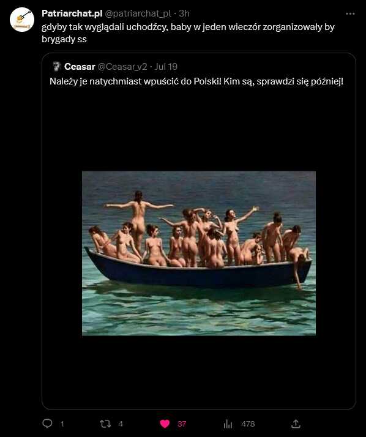366x437 pixels.
Task: Open the Patriarchat.pl display name link
Action: click(72, 13)
